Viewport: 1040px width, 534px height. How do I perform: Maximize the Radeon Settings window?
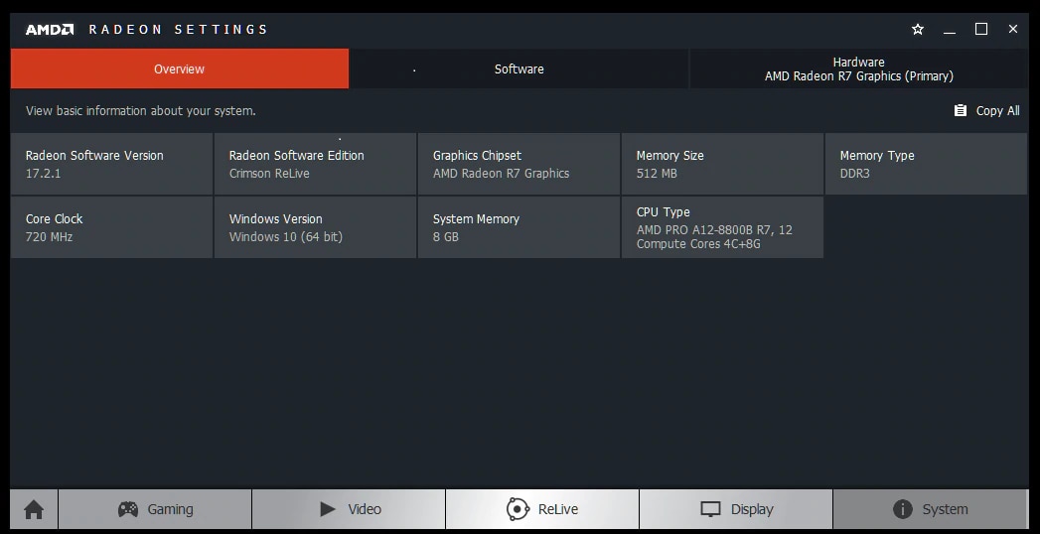pyautogui.click(x=981, y=29)
